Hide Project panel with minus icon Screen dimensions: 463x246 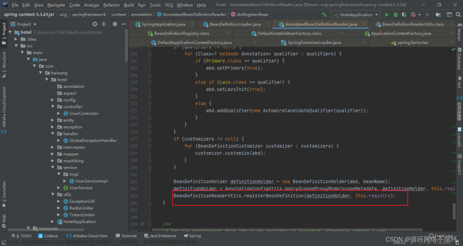[x=124, y=24]
